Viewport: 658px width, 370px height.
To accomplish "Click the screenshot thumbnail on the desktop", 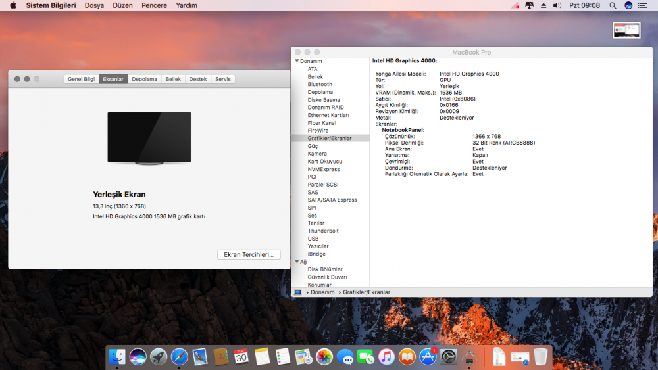I will click(626, 30).
